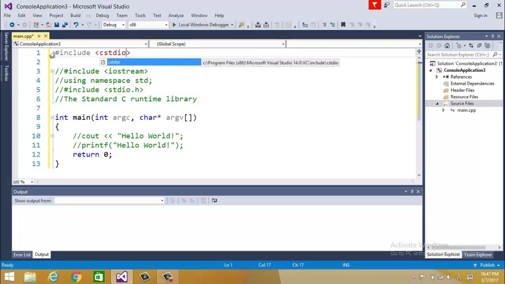Open the x86 platform dropdown

[x=166, y=24]
